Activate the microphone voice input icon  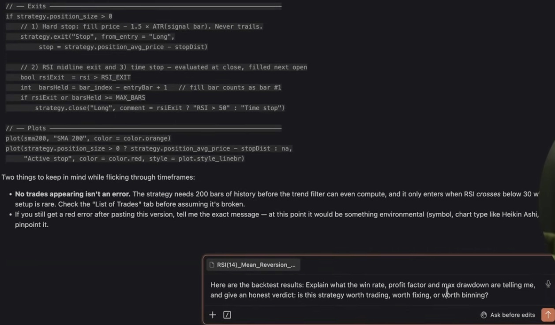pyautogui.click(x=548, y=284)
